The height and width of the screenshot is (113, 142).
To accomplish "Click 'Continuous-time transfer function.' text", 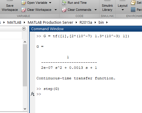I will [x=76, y=78].
